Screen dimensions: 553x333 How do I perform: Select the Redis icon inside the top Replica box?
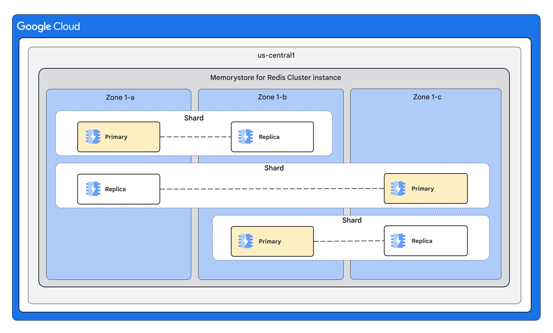[x=245, y=136]
